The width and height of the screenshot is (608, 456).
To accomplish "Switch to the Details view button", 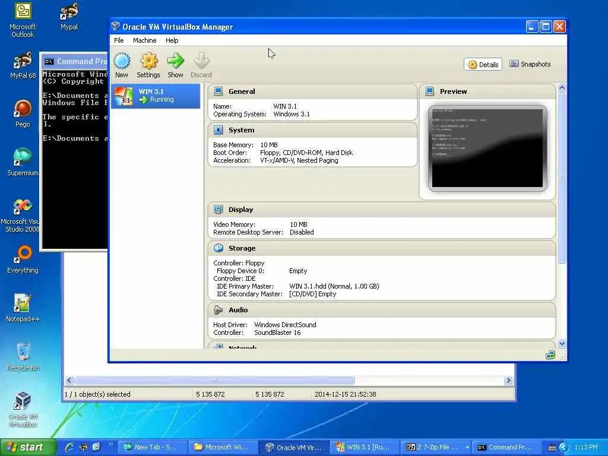I will [483, 64].
